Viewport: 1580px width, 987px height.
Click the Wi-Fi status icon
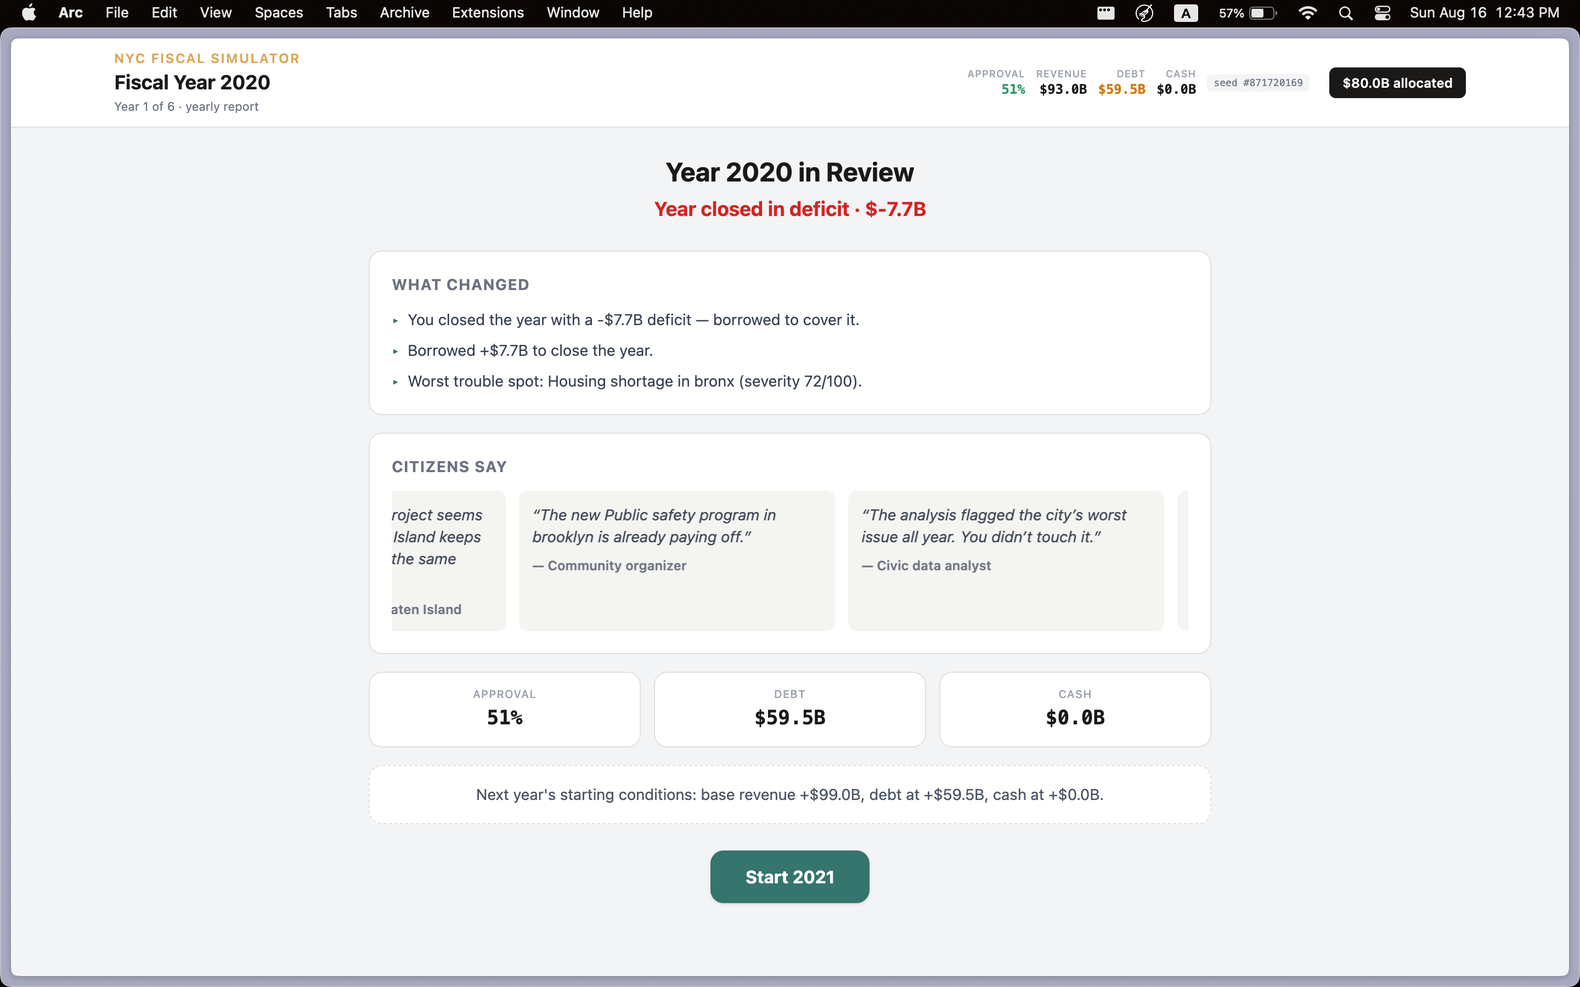coord(1308,13)
